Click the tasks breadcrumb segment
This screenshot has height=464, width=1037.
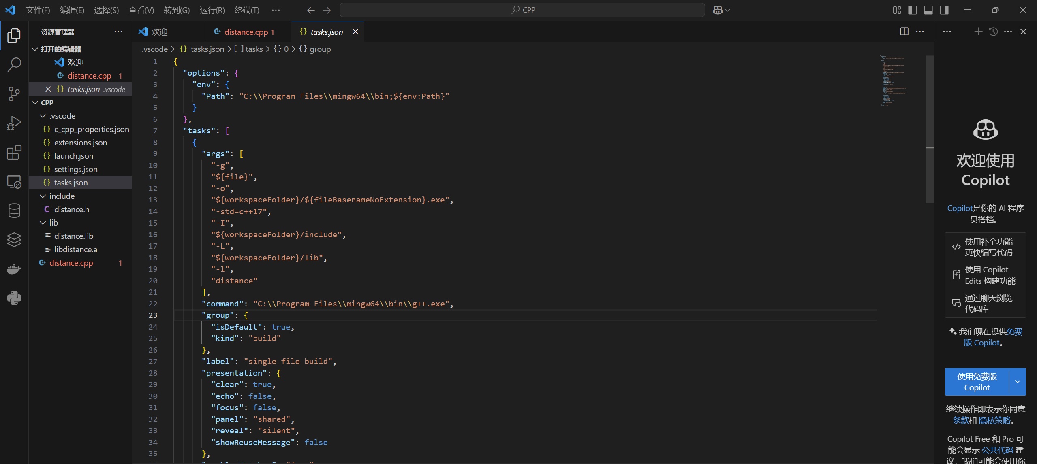point(249,49)
